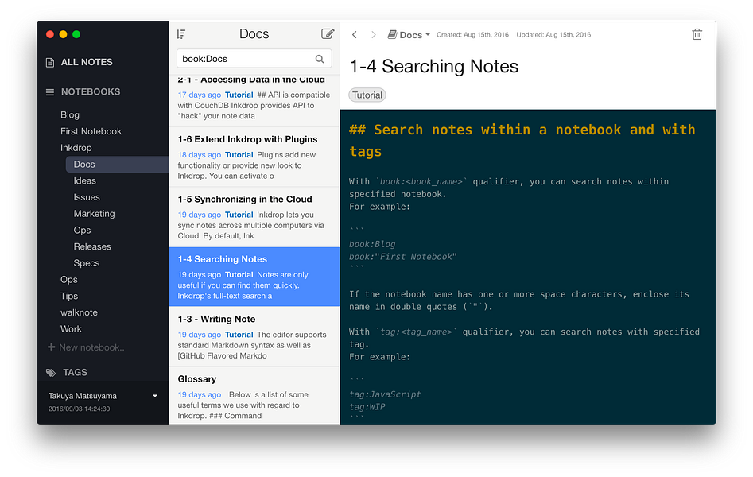This screenshot has width=753, height=477.
Task: Open note 1-5 Synchronizing in the Cloud
Action: tap(254, 217)
